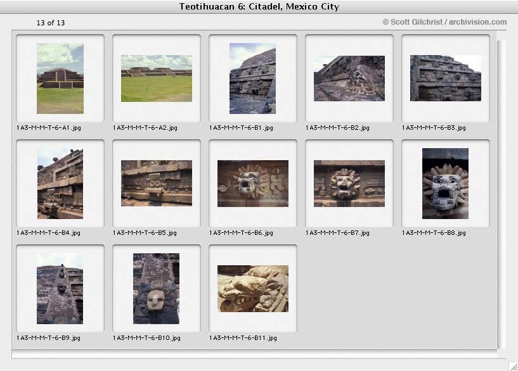Click window title Teotihuacan 6: Citadel

pyautogui.click(x=259, y=6)
